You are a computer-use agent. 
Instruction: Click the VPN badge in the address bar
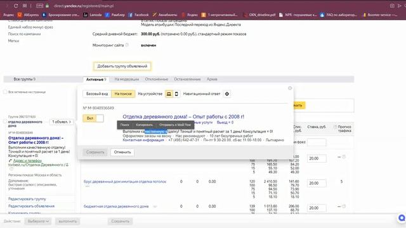[39, 6]
